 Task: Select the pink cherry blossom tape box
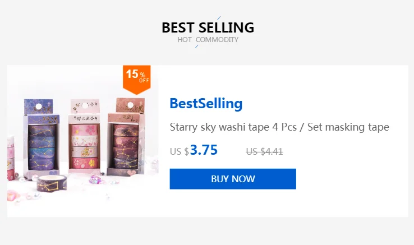84,136
